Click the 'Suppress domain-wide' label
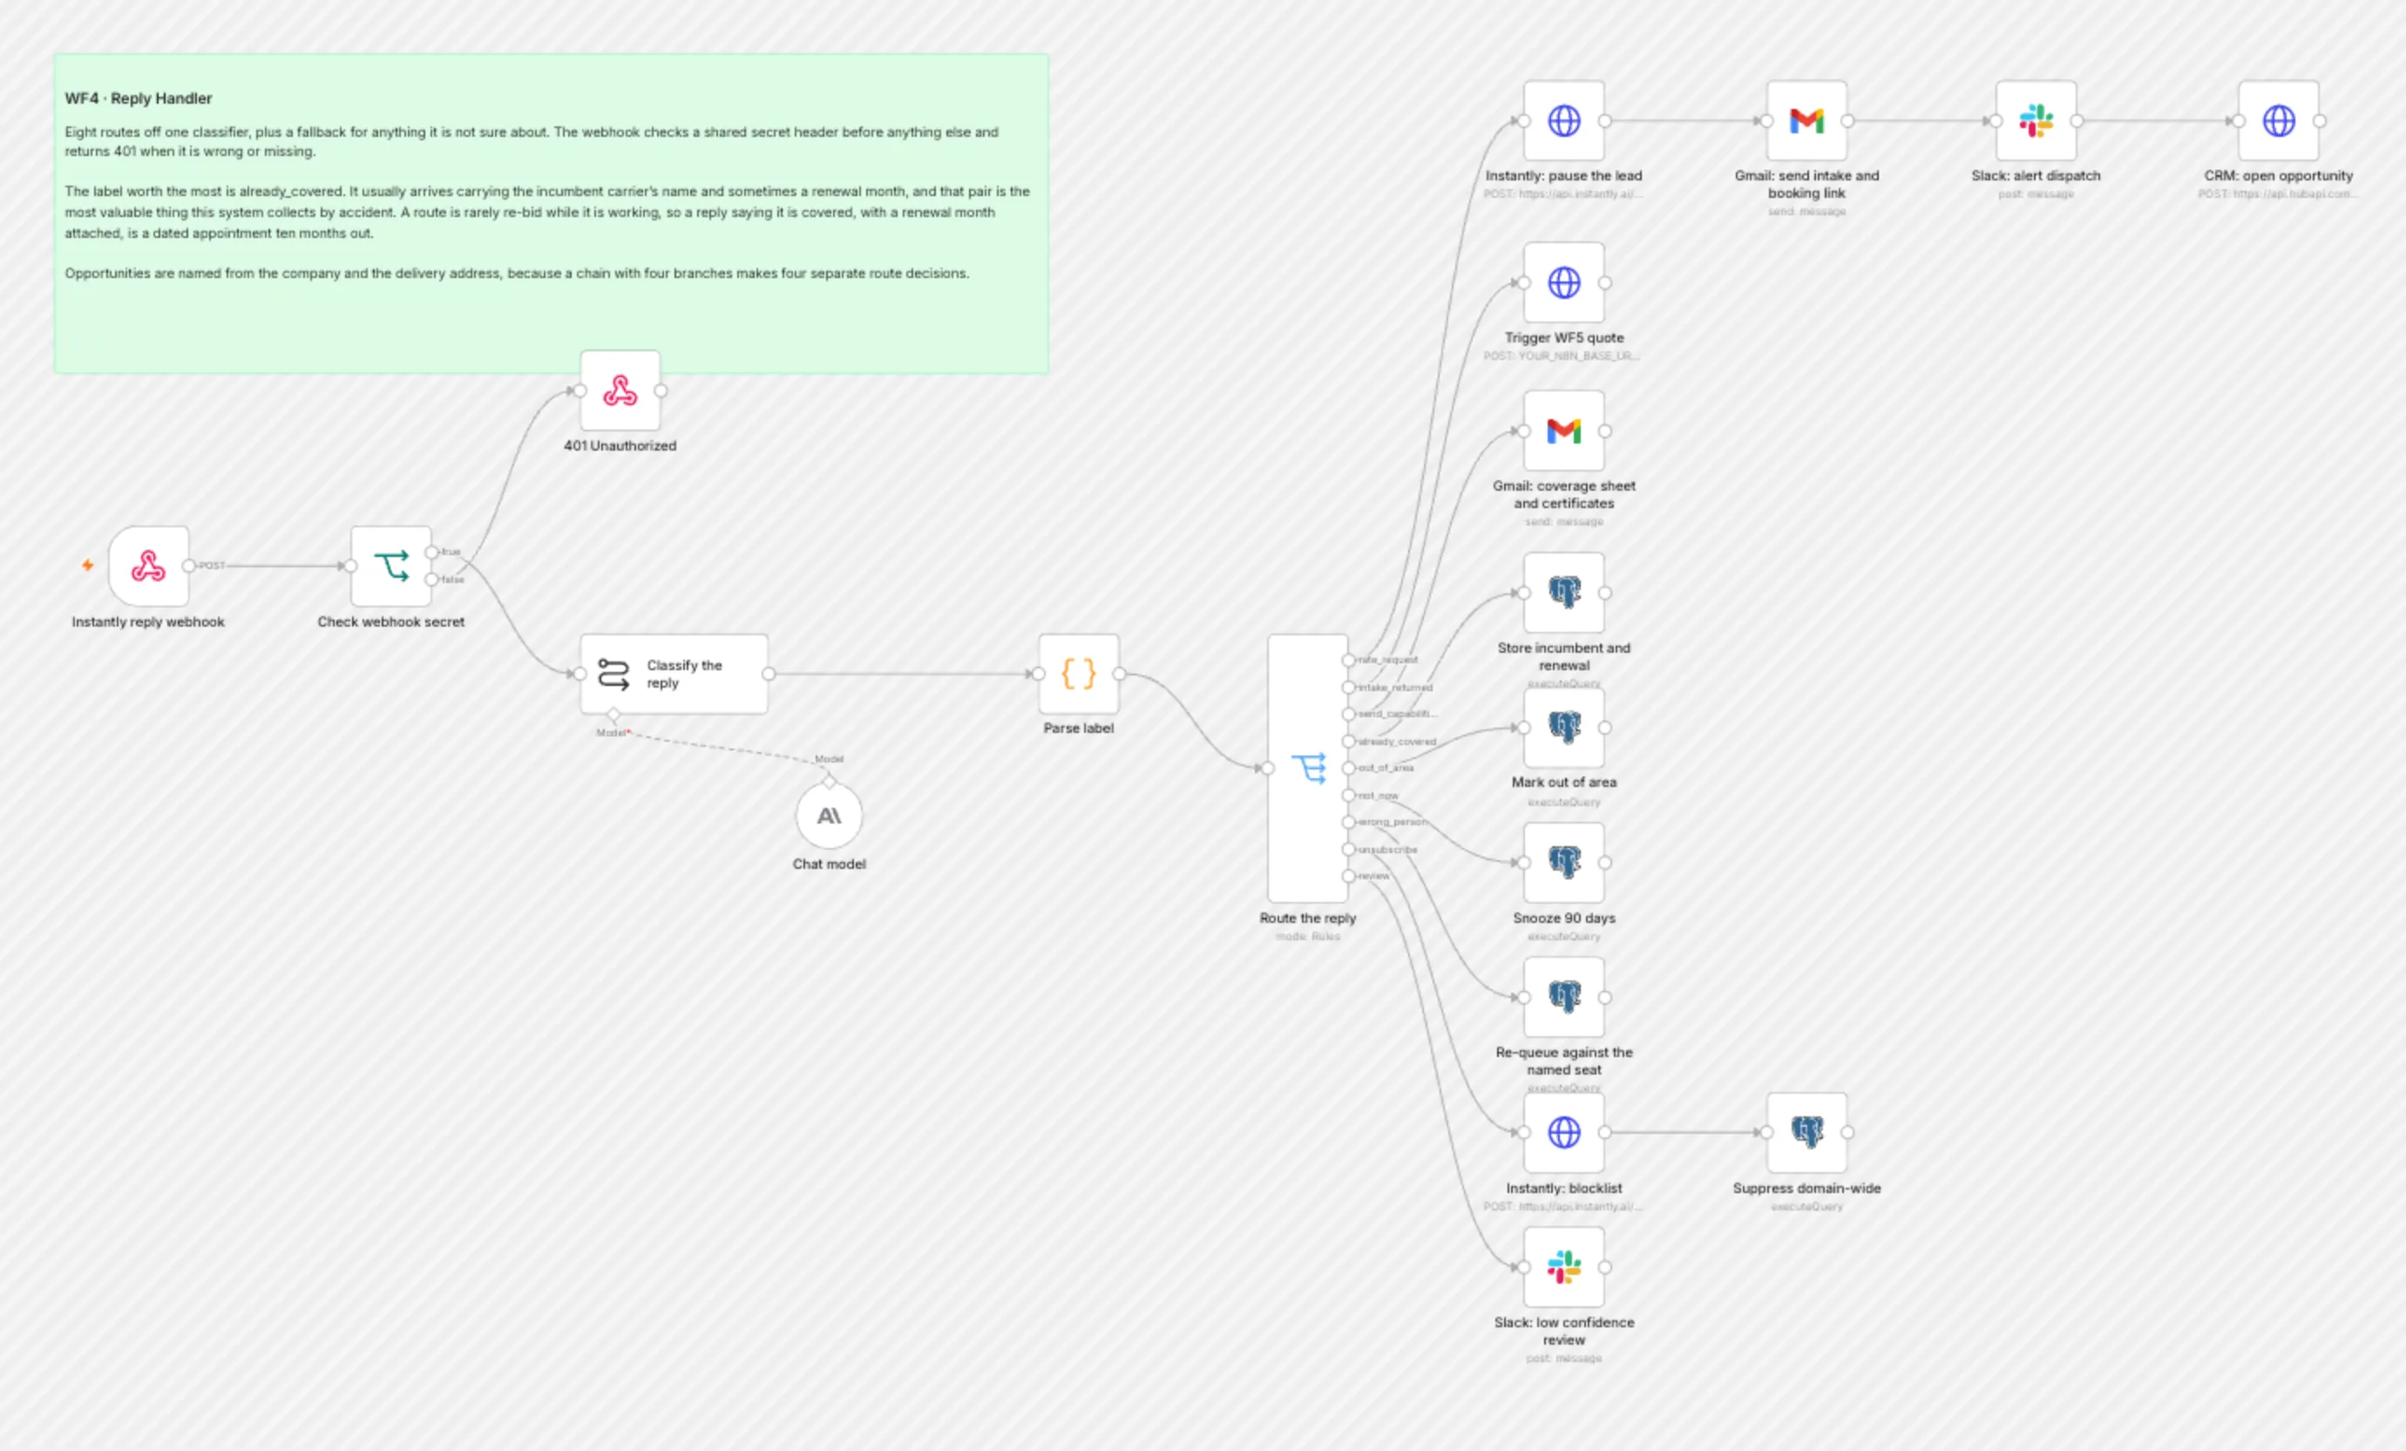Viewport: 2406px width, 1451px height. click(1806, 1189)
